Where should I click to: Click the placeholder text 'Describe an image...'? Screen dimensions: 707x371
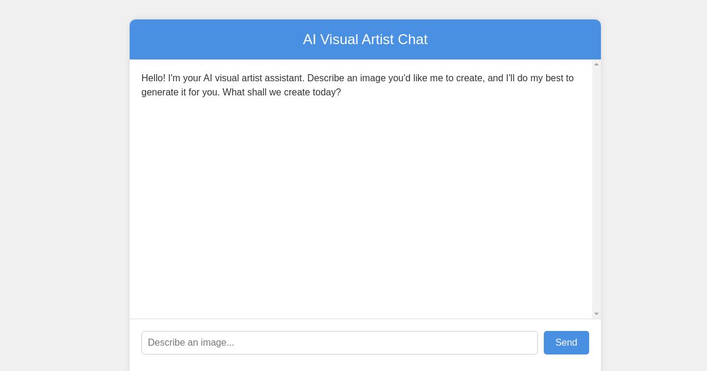[x=191, y=343]
